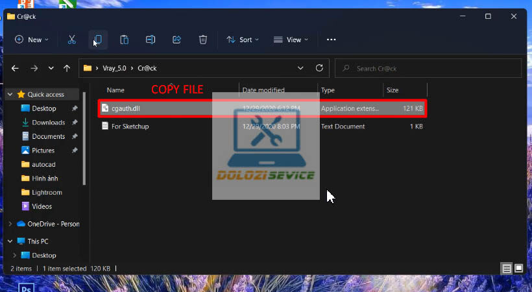Image resolution: width=532 pixels, height=292 pixels.
Task: Switch to details list view
Action: tap(506, 268)
